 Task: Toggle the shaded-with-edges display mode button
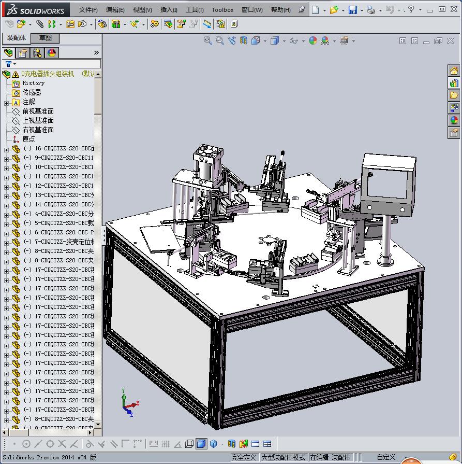(x=201, y=444)
